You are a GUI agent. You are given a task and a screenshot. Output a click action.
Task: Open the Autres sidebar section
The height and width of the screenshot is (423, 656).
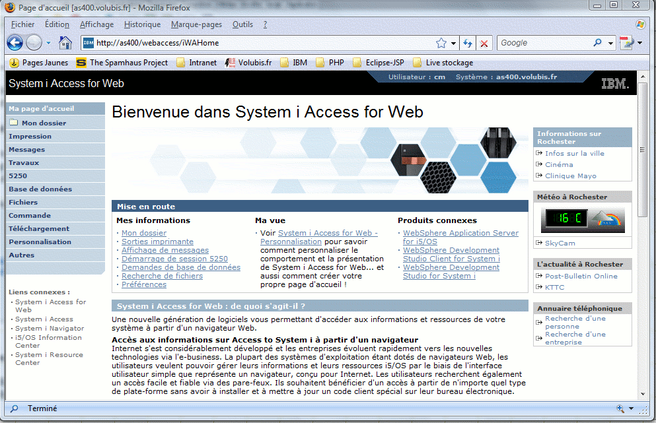(55, 255)
